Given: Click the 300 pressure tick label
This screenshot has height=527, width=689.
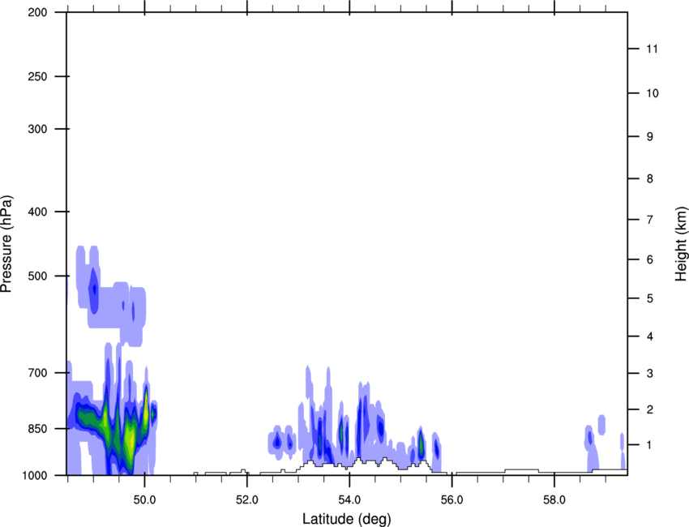Looking at the screenshot, I should click(37, 129).
